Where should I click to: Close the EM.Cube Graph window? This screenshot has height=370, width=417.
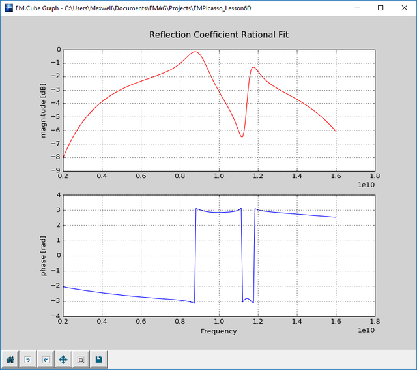point(405,8)
